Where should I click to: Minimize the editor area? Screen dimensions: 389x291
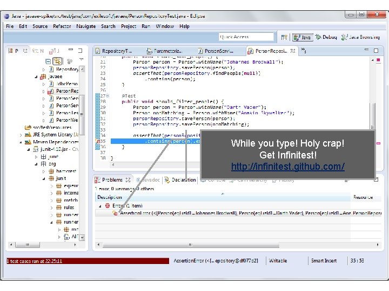click(366, 50)
